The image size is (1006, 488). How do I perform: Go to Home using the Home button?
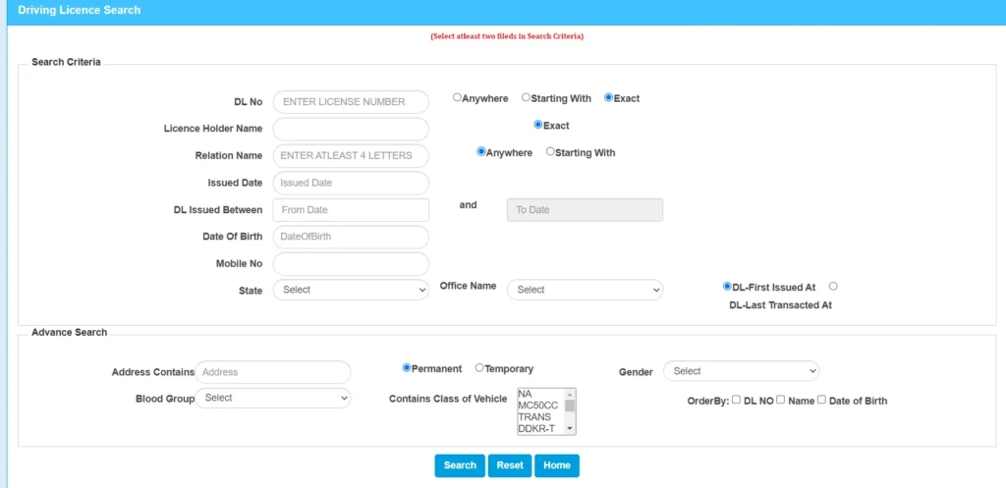point(557,465)
